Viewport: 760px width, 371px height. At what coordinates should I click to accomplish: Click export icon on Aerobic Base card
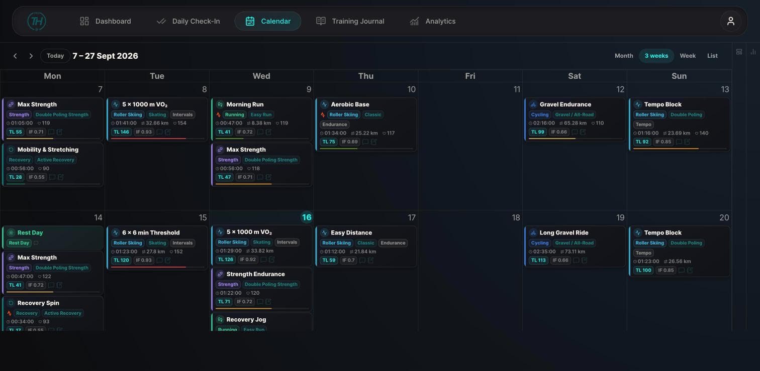373,142
